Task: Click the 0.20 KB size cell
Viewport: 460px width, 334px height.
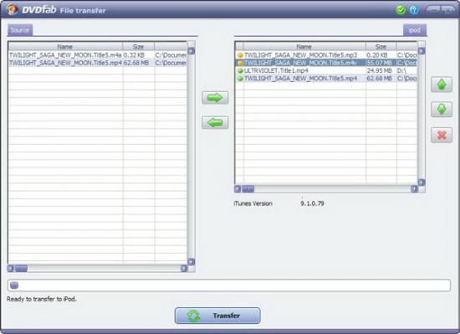Action: [377, 55]
